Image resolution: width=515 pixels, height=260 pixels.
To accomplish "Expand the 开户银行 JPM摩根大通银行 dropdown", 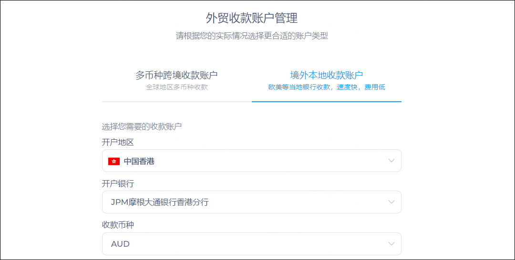I will [x=252, y=202].
